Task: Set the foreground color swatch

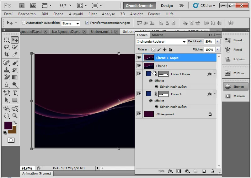Action: [8, 125]
